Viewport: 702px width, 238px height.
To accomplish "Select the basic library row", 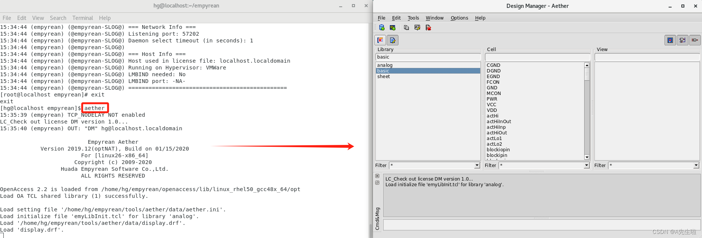I will click(x=428, y=71).
